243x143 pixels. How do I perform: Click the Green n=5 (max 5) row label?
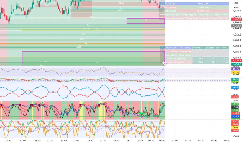(176, 58)
